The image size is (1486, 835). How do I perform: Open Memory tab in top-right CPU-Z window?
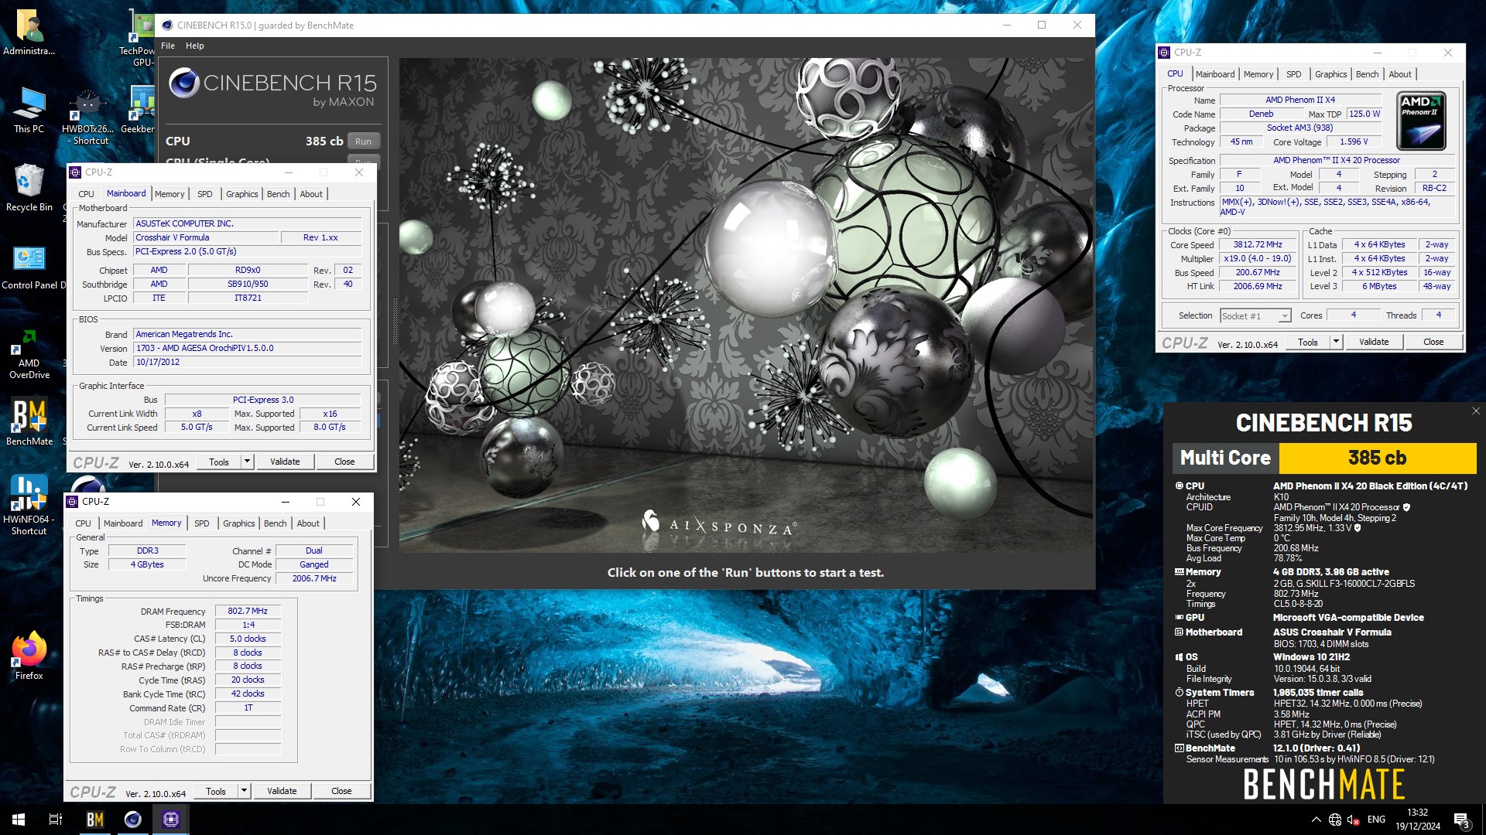tap(1258, 74)
